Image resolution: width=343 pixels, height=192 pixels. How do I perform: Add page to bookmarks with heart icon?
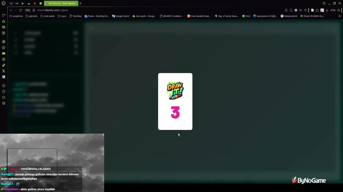(x=305, y=10)
